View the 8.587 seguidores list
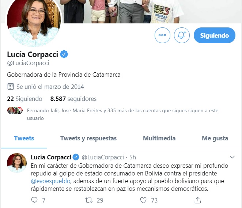The image size is (242, 208). [73, 99]
